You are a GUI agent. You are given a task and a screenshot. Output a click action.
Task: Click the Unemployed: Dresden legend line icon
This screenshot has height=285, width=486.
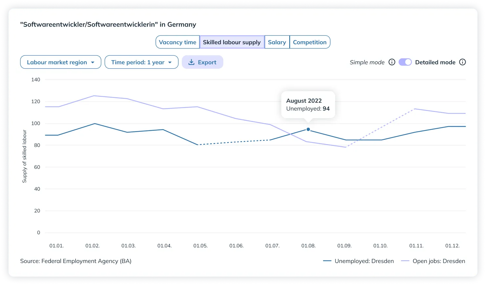coord(327,261)
